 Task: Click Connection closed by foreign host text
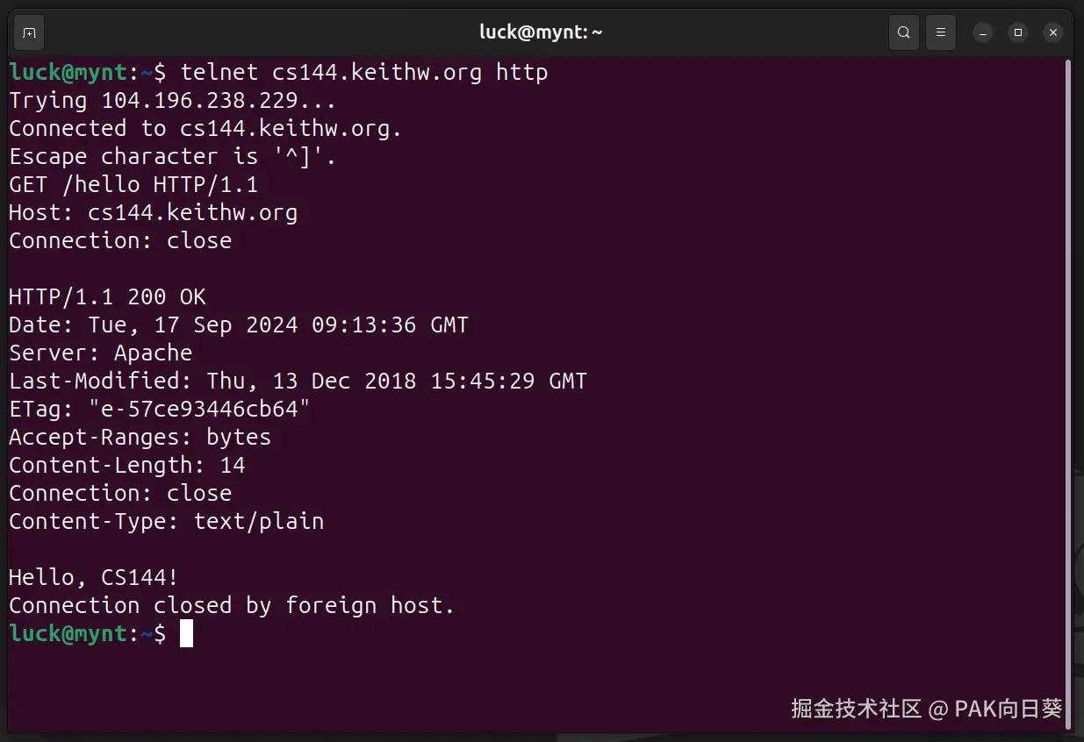[x=232, y=605]
